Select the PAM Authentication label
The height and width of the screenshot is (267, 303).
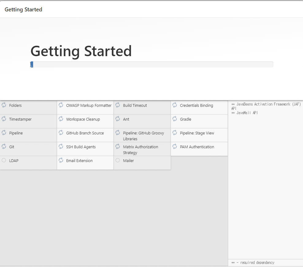pyautogui.click(x=197, y=147)
